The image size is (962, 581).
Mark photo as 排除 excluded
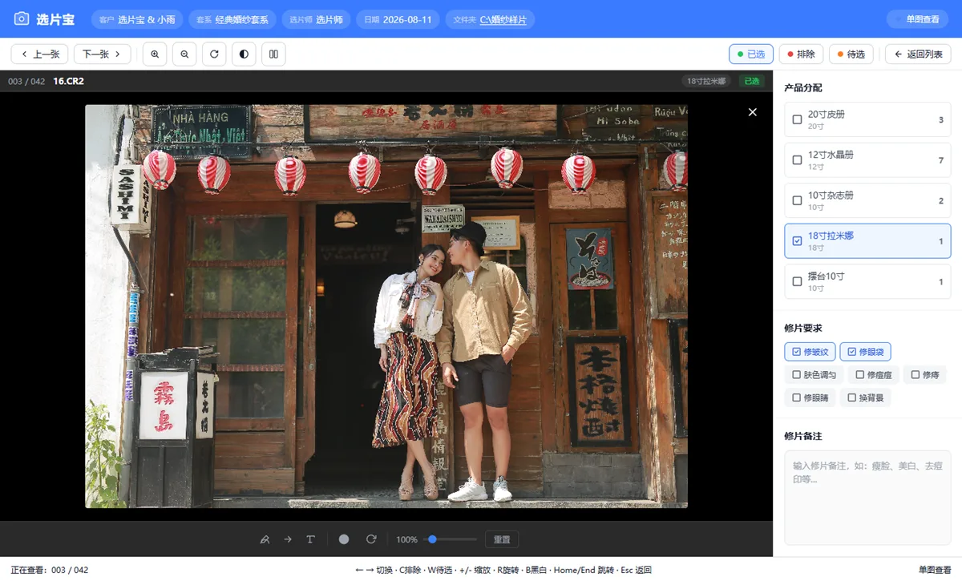coord(801,54)
